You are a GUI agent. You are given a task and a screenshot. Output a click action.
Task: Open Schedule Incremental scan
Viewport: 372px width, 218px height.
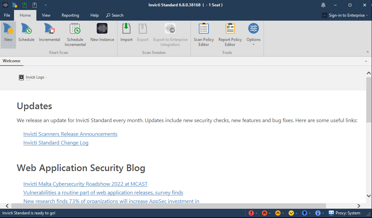75,35
